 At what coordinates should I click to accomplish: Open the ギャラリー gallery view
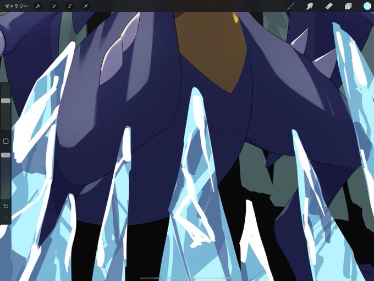click(16, 6)
